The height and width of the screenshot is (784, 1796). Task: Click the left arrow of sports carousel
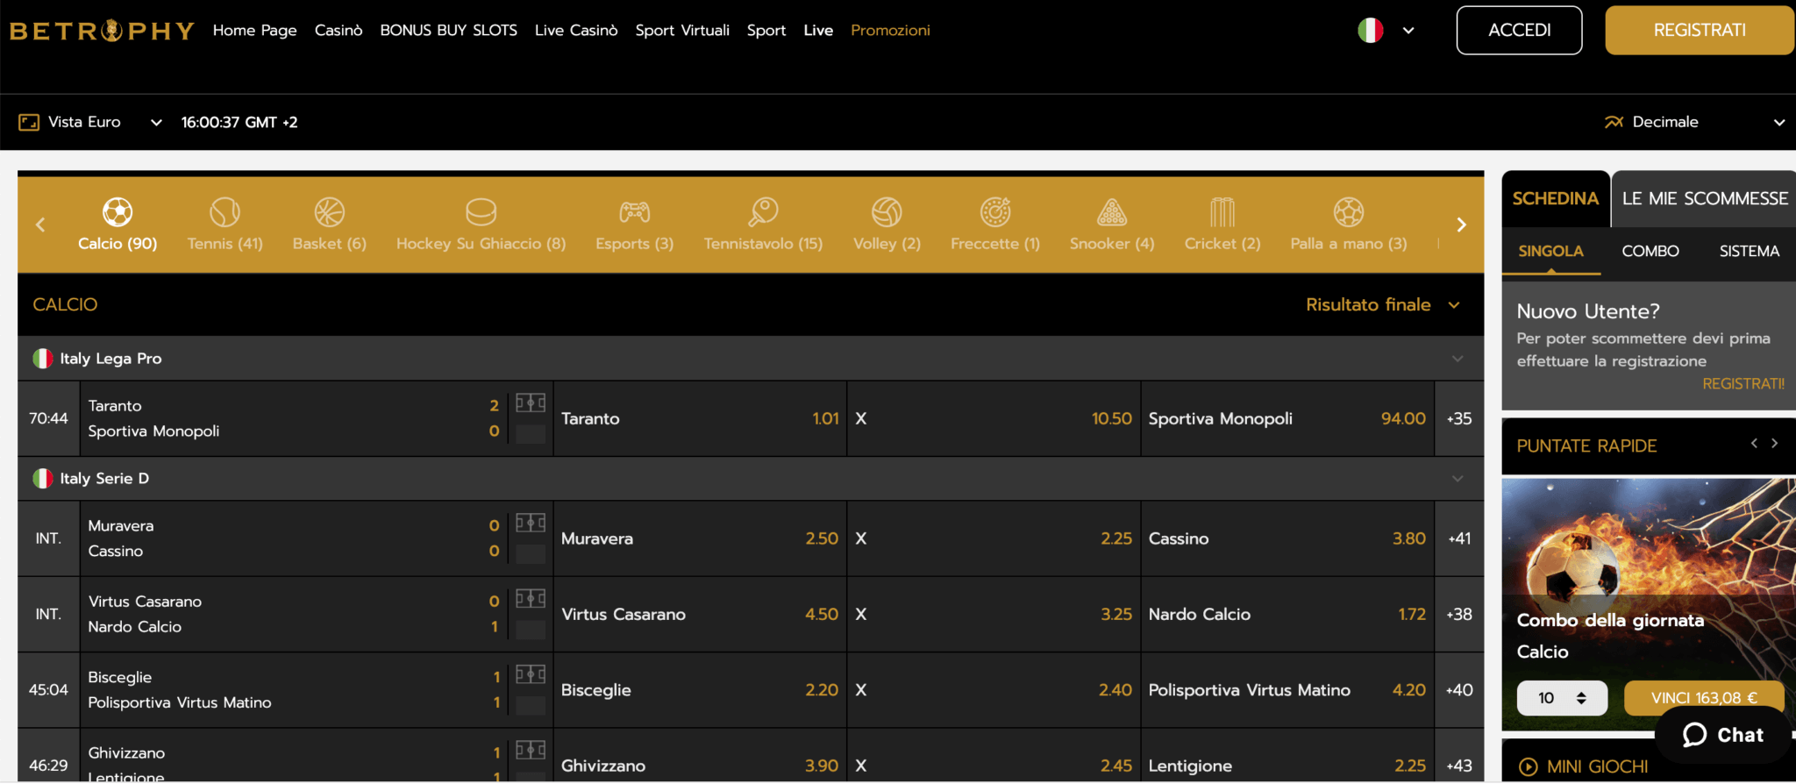pos(40,225)
